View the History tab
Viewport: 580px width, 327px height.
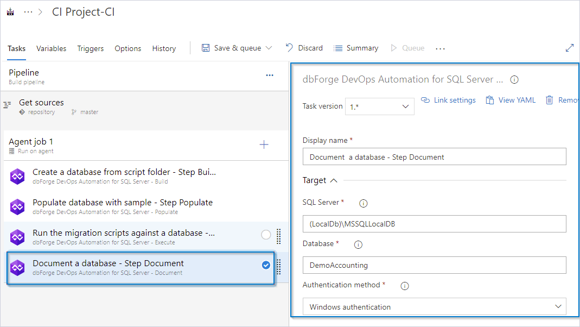pyautogui.click(x=164, y=48)
